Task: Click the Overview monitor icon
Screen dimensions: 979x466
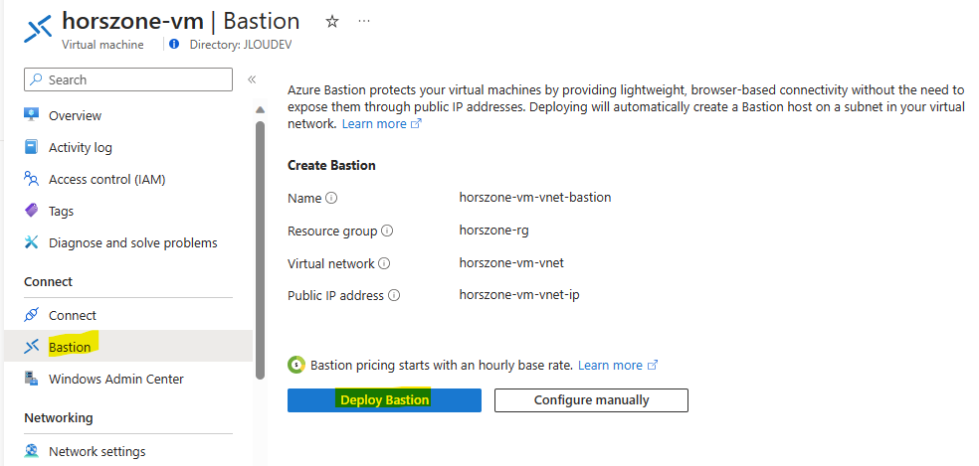Action: pos(31,115)
